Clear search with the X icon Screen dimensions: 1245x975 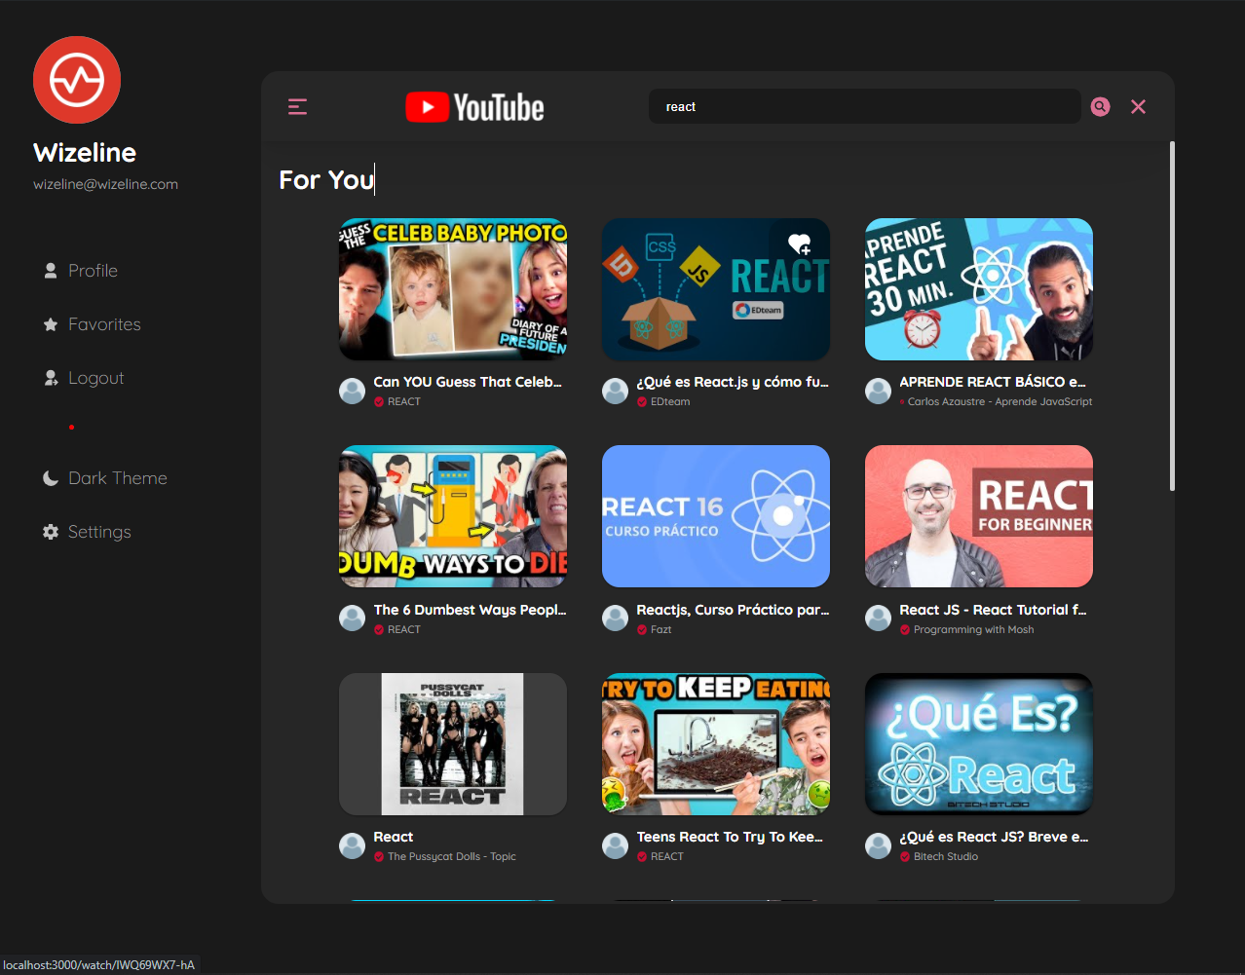coord(1138,107)
